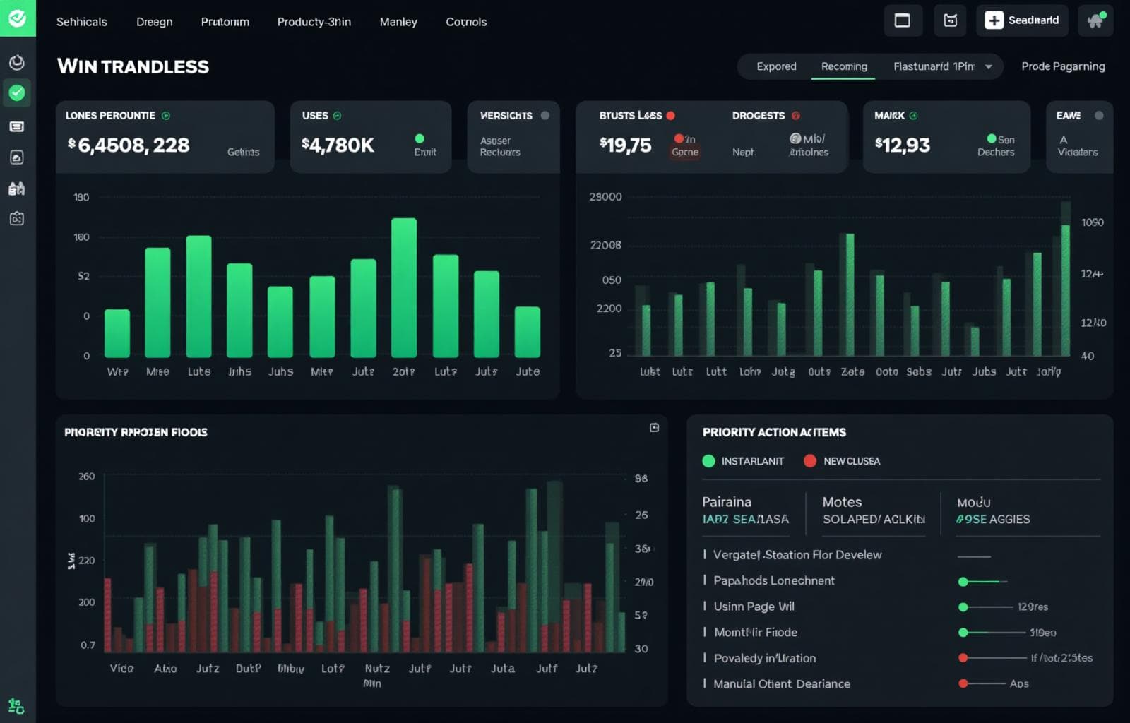Screen dimensions: 1130x723
Task: Click the Seadnard button
Action: coord(1022,20)
